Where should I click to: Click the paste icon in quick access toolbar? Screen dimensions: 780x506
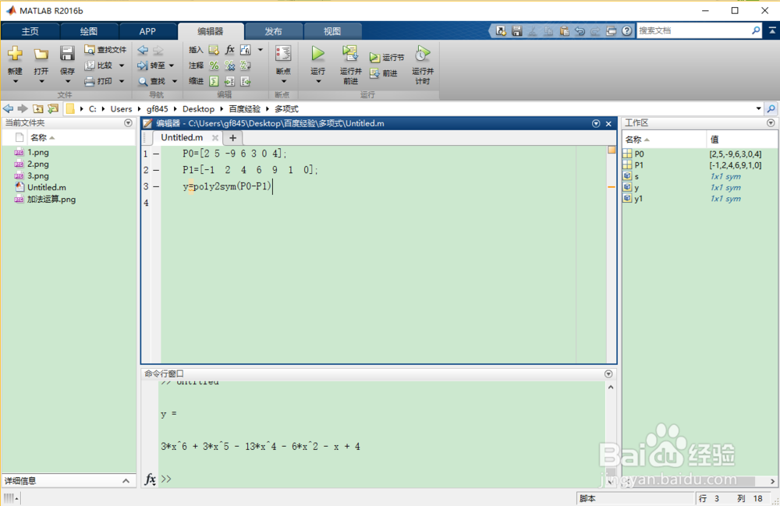(564, 31)
